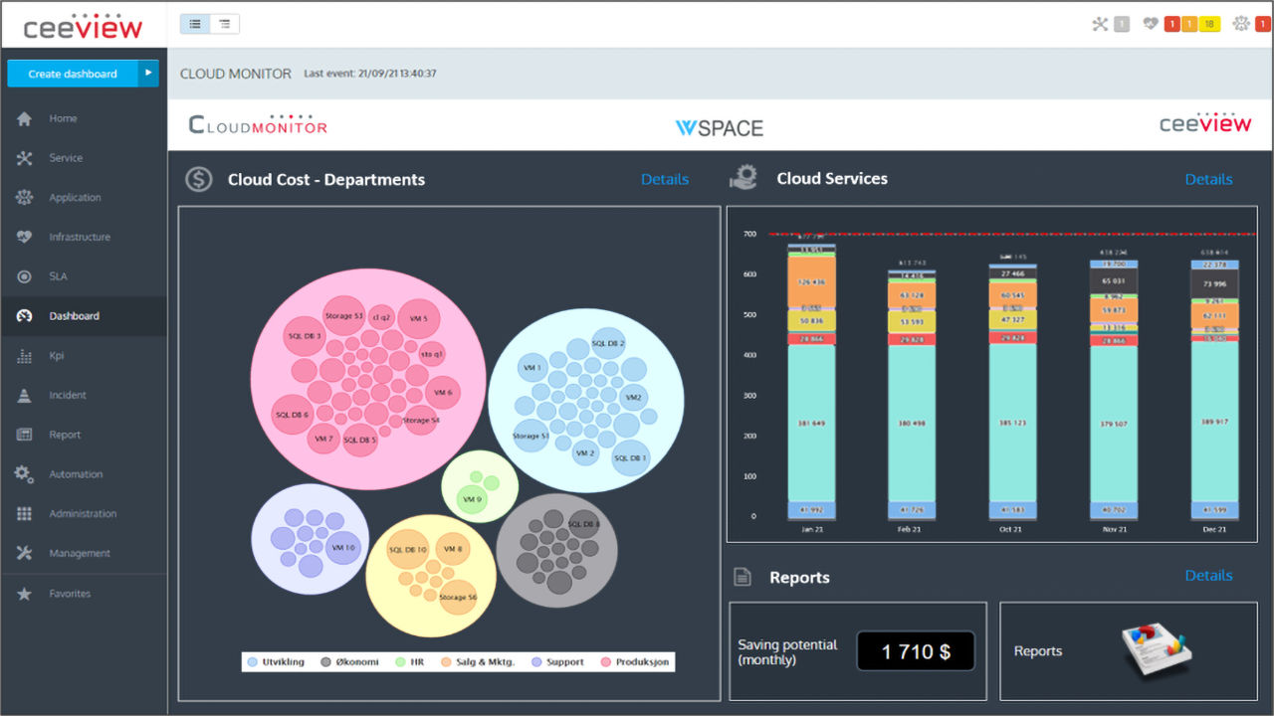Click the gear-in-hand Cloud Services icon
This screenshot has width=1274, height=716.
pos(743,178)
